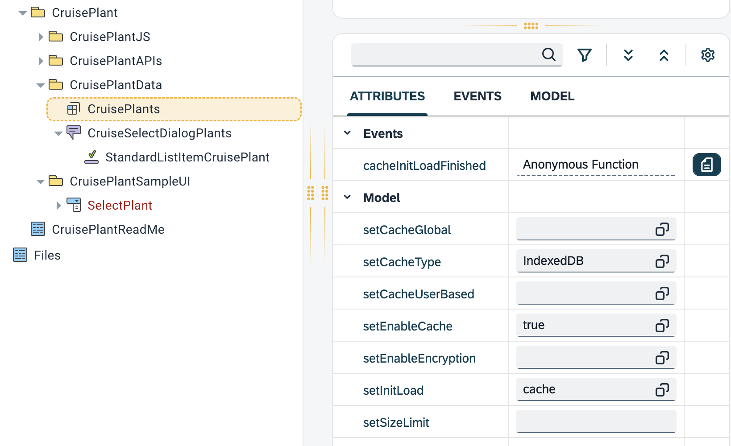The width and height of the screenshot is (731, 446).
Task: Click the CruisePlantData folder icon
Action: coord(56,84)
